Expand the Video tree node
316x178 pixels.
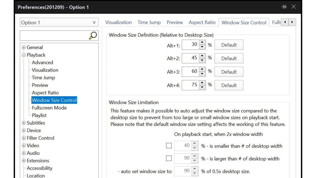tap(24, 145)
